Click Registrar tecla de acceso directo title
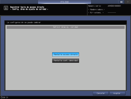 [27, 7]
